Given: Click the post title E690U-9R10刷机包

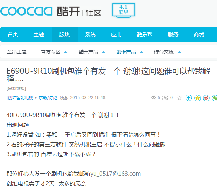Looking at the screenshot, I should point(108,75).
